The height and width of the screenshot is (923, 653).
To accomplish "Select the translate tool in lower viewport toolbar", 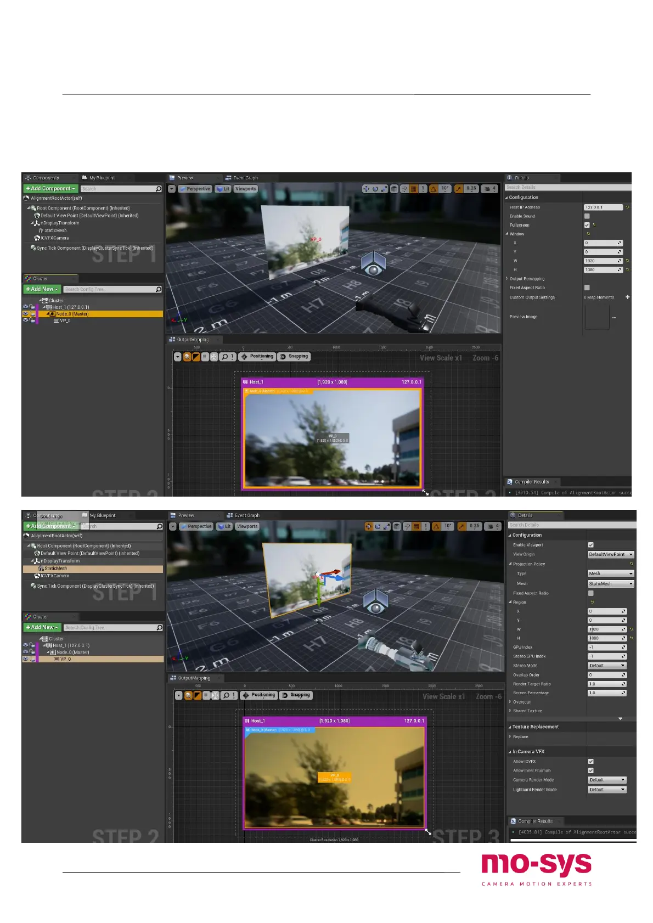I will 369,526.
